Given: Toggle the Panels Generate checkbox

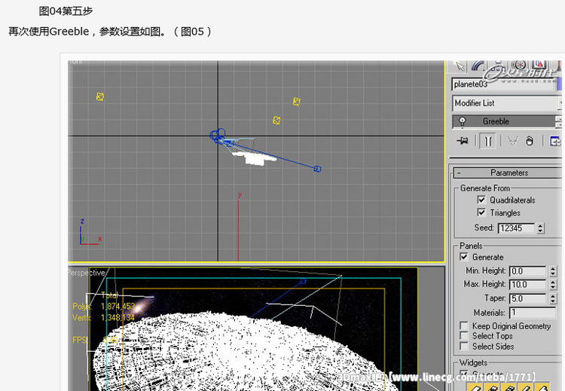Looking at the screenshot, I should tap(464, 257).
